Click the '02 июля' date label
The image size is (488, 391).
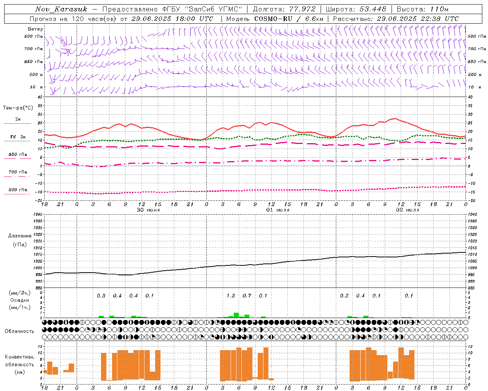tap(408, 210)
